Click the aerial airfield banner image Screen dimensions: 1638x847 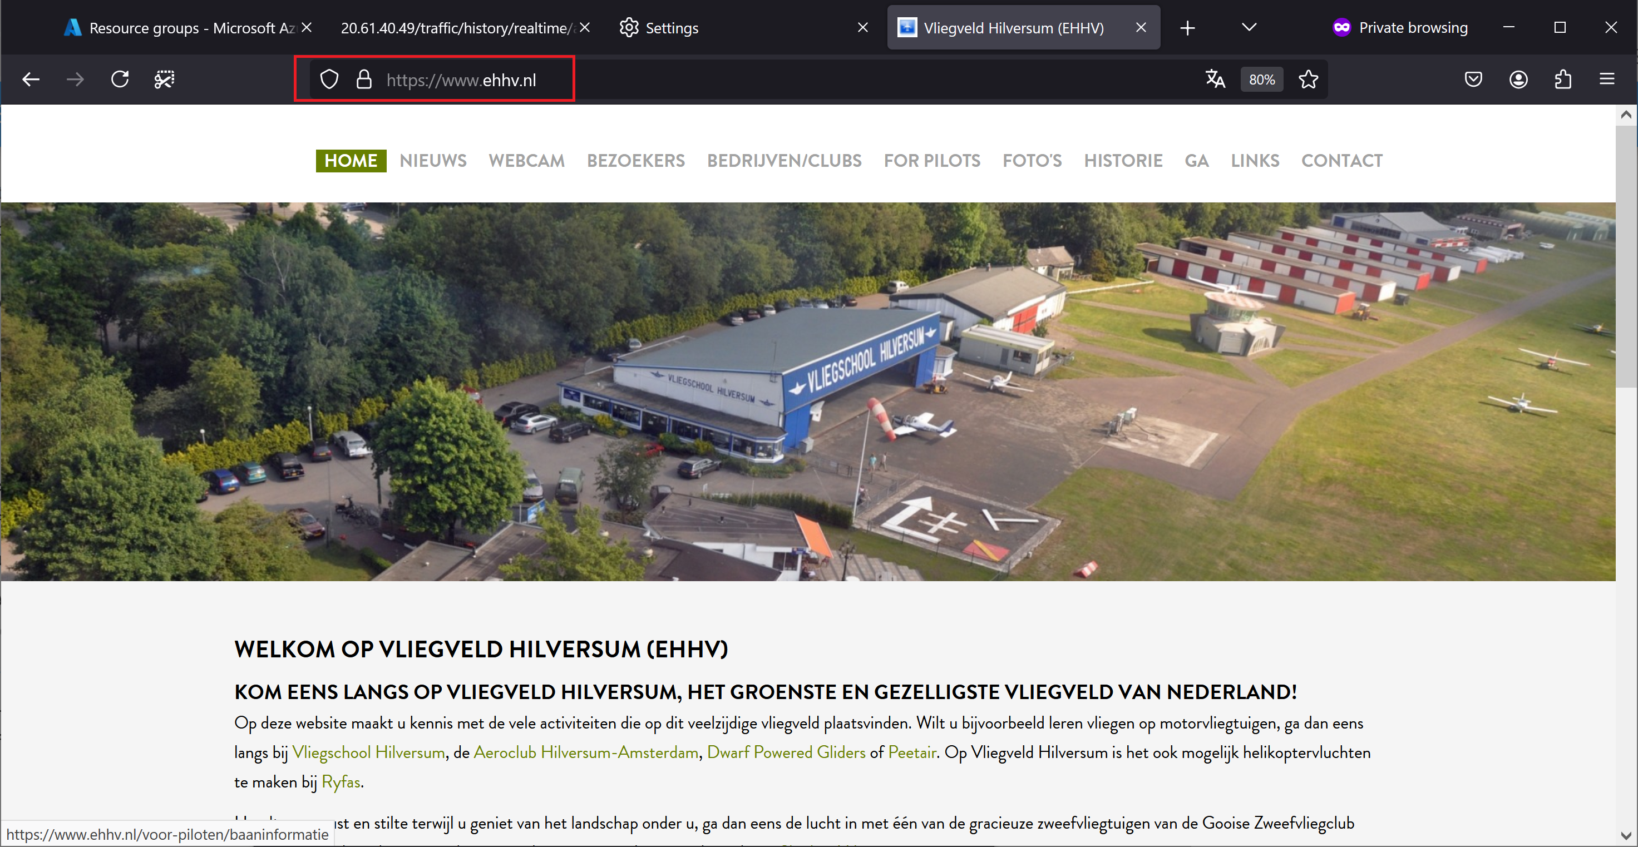(x=807, y=392)
